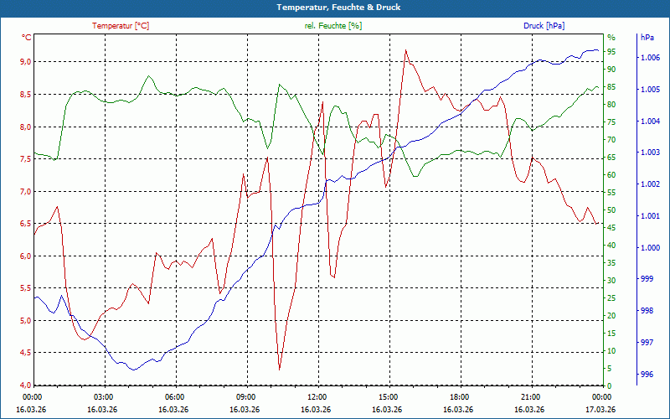This screenshot has height=419, width=670.
Task: Click the green 0 at the bottom of the humidity axis
Action: 610,385
